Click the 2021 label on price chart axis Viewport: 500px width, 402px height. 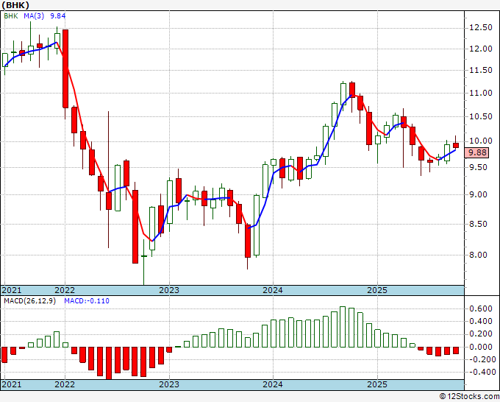point(12,290)
